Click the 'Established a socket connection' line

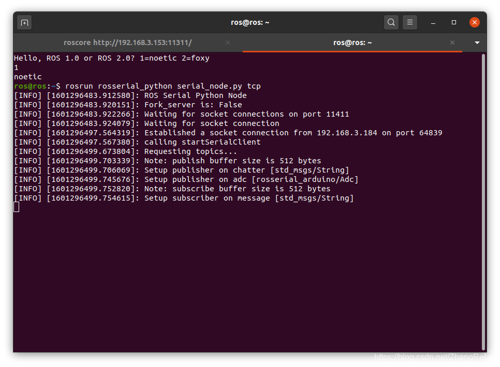(x=228, y=133)
